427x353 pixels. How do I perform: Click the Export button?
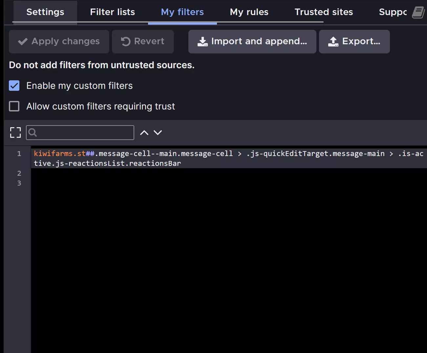point(354,42)
